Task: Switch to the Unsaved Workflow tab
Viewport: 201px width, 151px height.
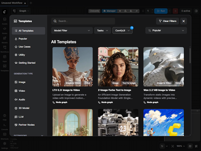Action: [x=14, y=3]
